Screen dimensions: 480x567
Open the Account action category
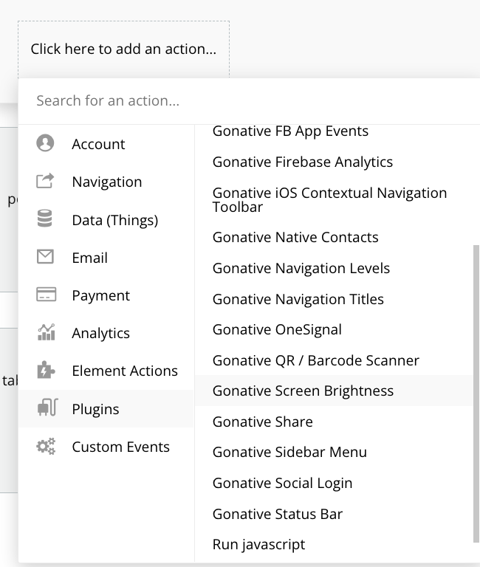[x=106, y=144]
